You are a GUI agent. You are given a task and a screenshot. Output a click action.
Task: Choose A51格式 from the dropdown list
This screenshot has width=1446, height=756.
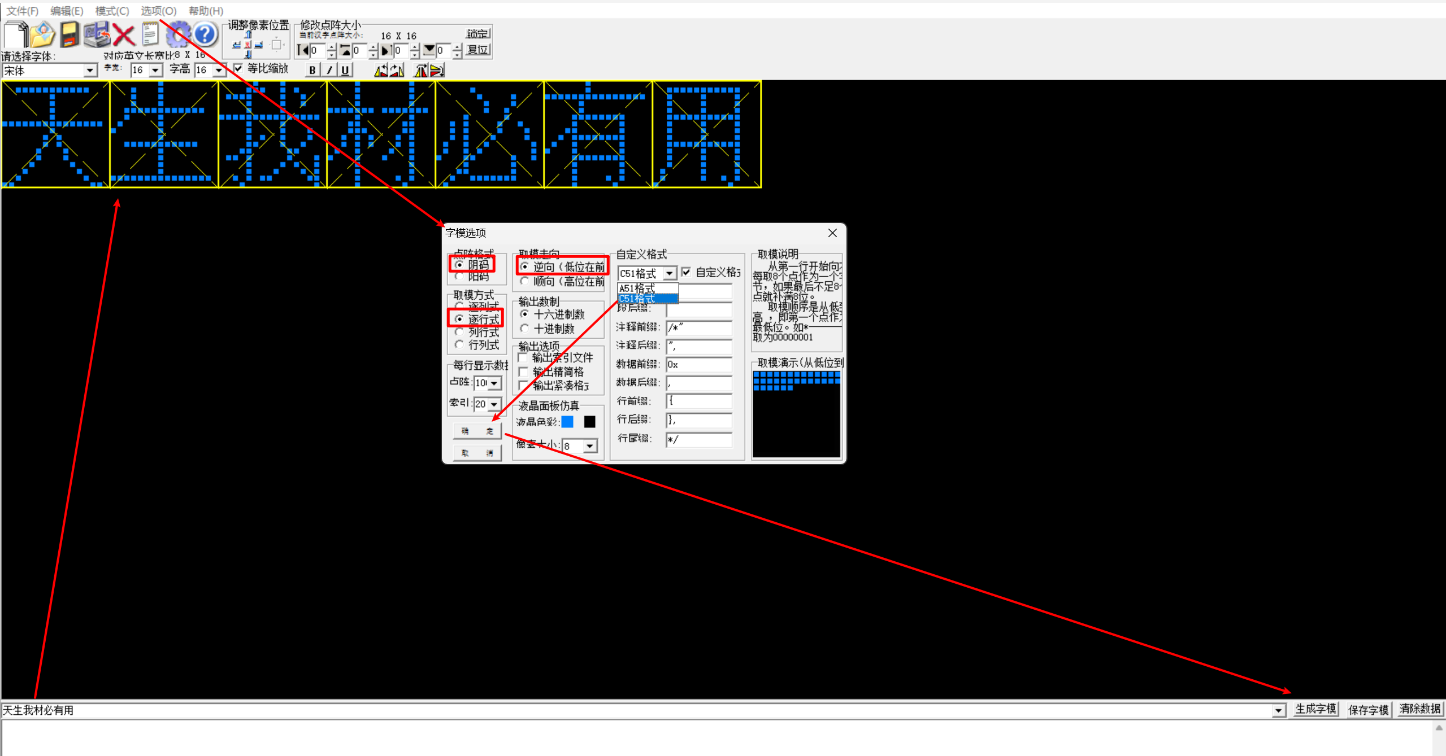(x=648, y=289)
